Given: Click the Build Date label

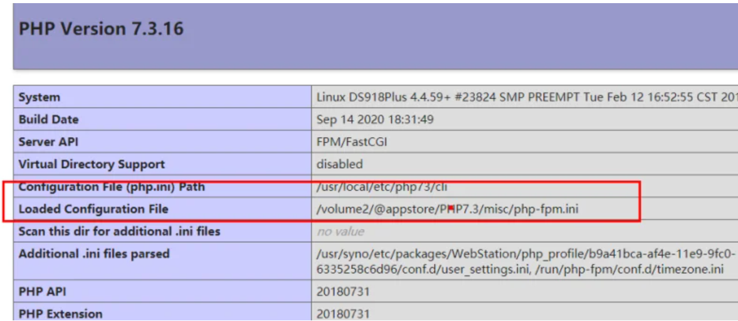Looking at the screenshot, I should pos(49,120).
